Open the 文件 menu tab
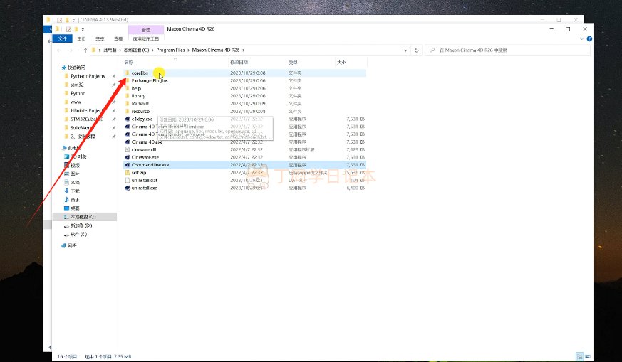Viewport: 622px width, 362px height. coord(63,39)
